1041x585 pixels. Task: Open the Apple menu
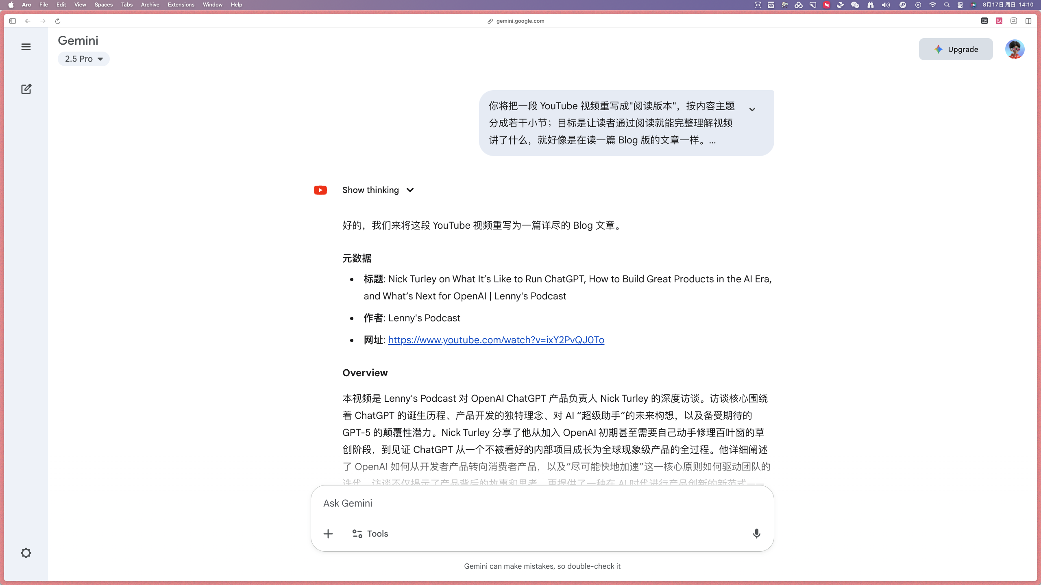(x=11, y=5)
